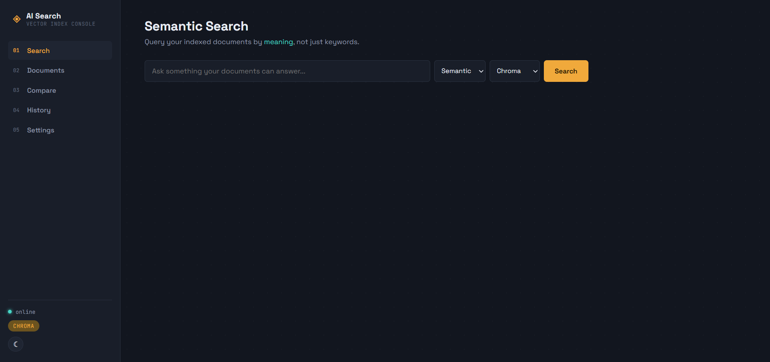Screen dimensions: 770x362
Task: Toggle dark mode with the moon icon
Action: click(x=16, y=344)
